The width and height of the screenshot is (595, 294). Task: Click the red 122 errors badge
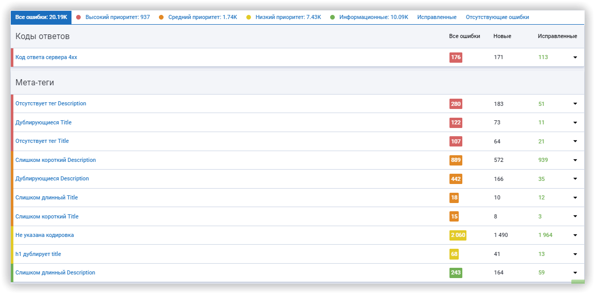(456, 122)
